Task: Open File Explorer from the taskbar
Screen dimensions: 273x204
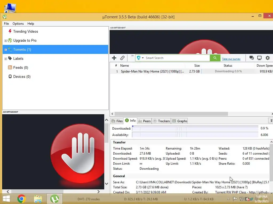Action: (x=38, y=199)
